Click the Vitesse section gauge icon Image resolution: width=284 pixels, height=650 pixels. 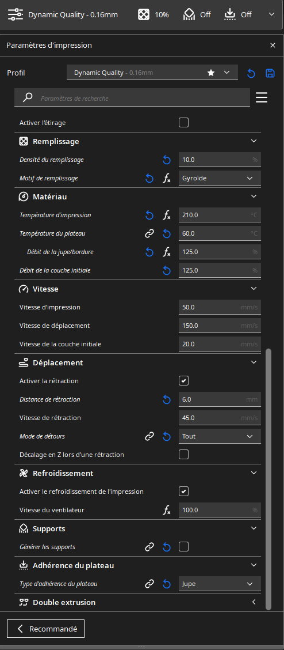pyautogui.click(x=24, y=289)
